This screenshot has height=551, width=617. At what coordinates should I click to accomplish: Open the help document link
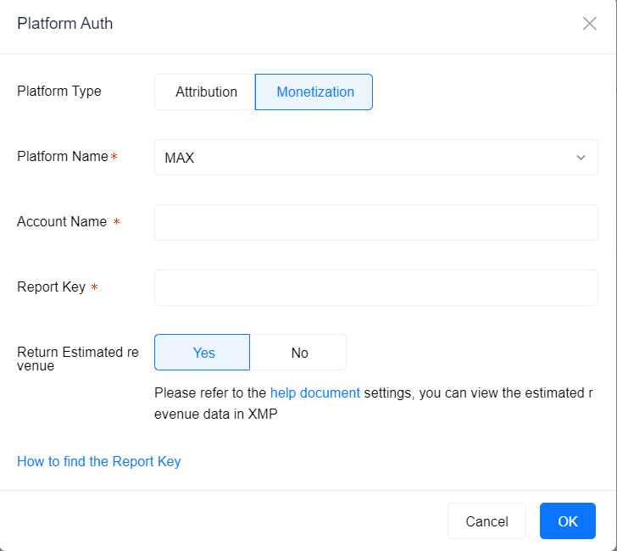[314, 392]
